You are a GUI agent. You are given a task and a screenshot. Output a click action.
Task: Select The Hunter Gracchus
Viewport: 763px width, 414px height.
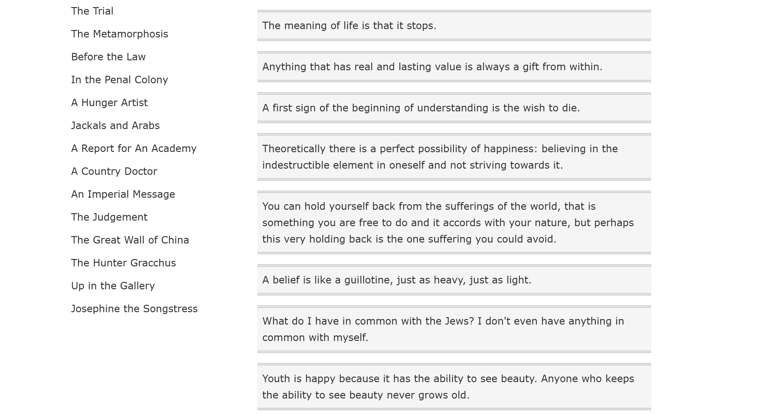[x=124, y=263]
